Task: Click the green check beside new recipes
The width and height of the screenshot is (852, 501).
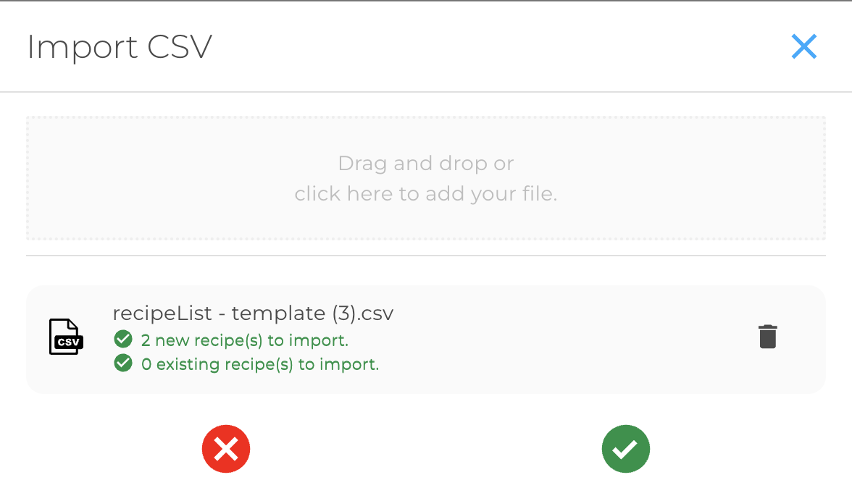Action: (x=123, y=339)
